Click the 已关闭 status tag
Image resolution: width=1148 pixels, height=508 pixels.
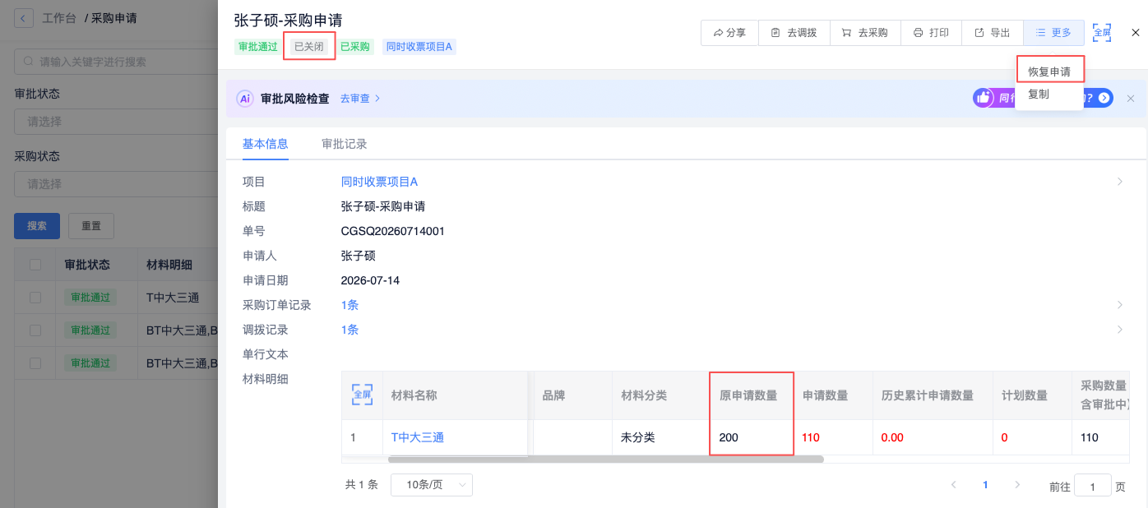tap(309, 47)
